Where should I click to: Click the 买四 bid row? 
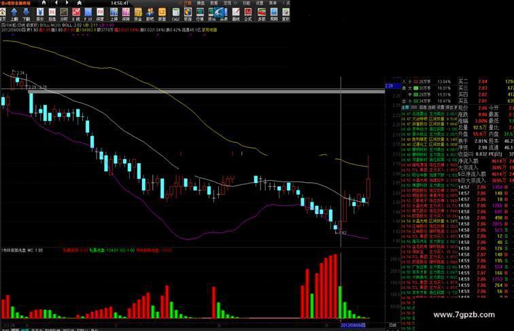(486, 94)
